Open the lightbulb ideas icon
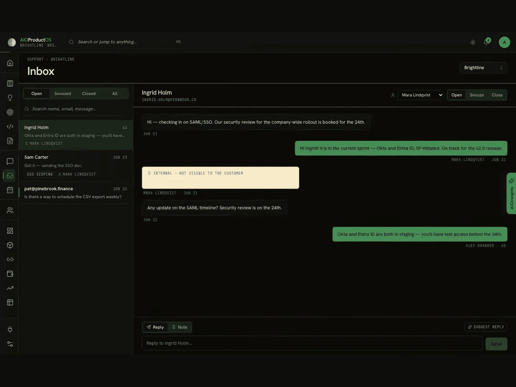The height and width of the screenshot is (387, 516). (10, 98)
